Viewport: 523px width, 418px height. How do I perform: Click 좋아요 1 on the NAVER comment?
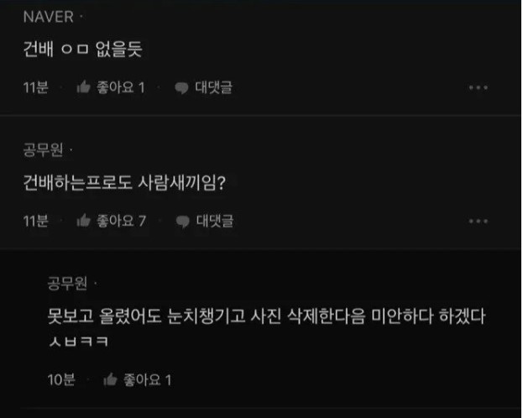[x=121, y=87]
